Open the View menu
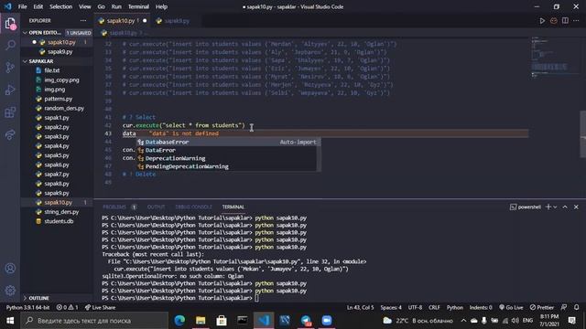The width and height of the screenshot is (586, 329). pos(85,6)
